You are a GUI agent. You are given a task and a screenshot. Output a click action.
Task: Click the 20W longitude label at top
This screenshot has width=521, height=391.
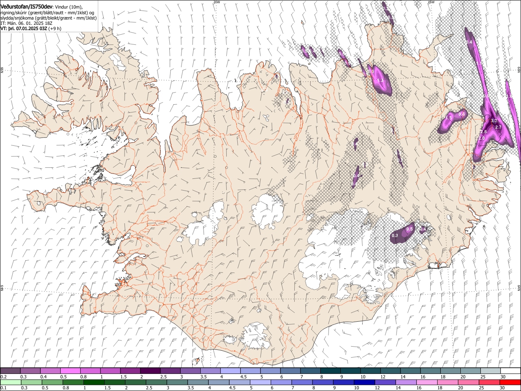(x=217, y=2)
